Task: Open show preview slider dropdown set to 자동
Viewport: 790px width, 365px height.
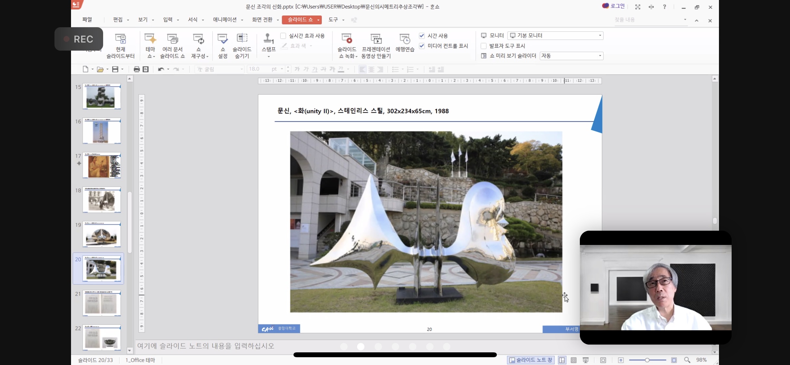Action: point(571,56)
